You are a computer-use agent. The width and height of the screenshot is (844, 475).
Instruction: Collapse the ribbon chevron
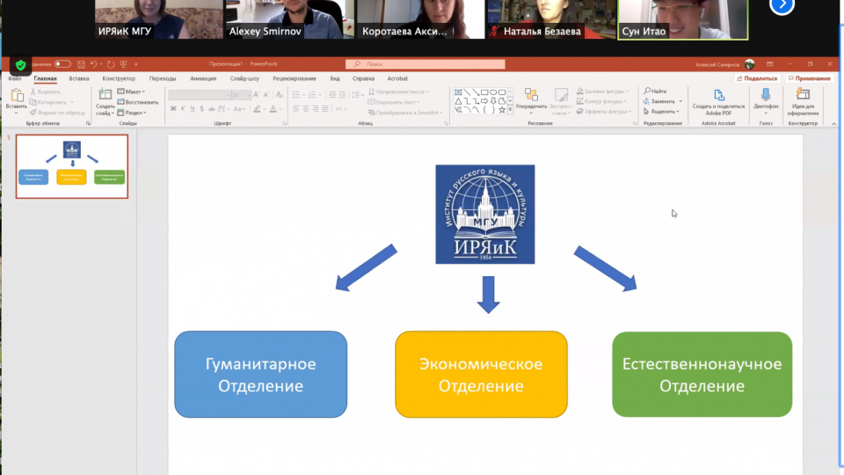point(833,124)
